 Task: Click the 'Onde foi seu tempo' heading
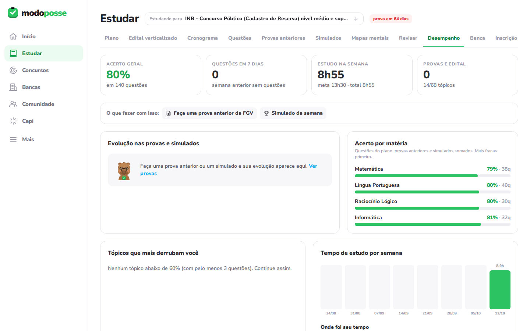click(344, 327)
